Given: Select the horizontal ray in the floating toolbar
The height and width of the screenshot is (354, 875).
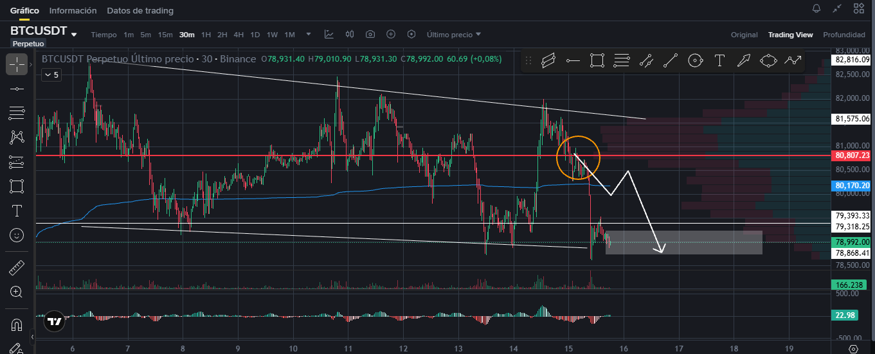Looking at the screenshot, I should [x=573, y=61].
